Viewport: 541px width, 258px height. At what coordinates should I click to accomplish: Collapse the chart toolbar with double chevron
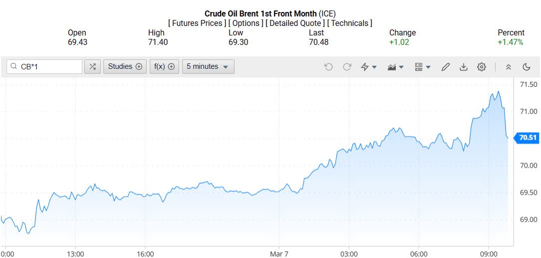pyautogui.click(x=509, y=67)
